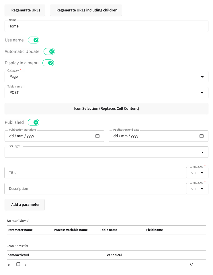Change the Description language dropdown
The height and width of the screenshot is (275, 213).
tap(197, 189)
